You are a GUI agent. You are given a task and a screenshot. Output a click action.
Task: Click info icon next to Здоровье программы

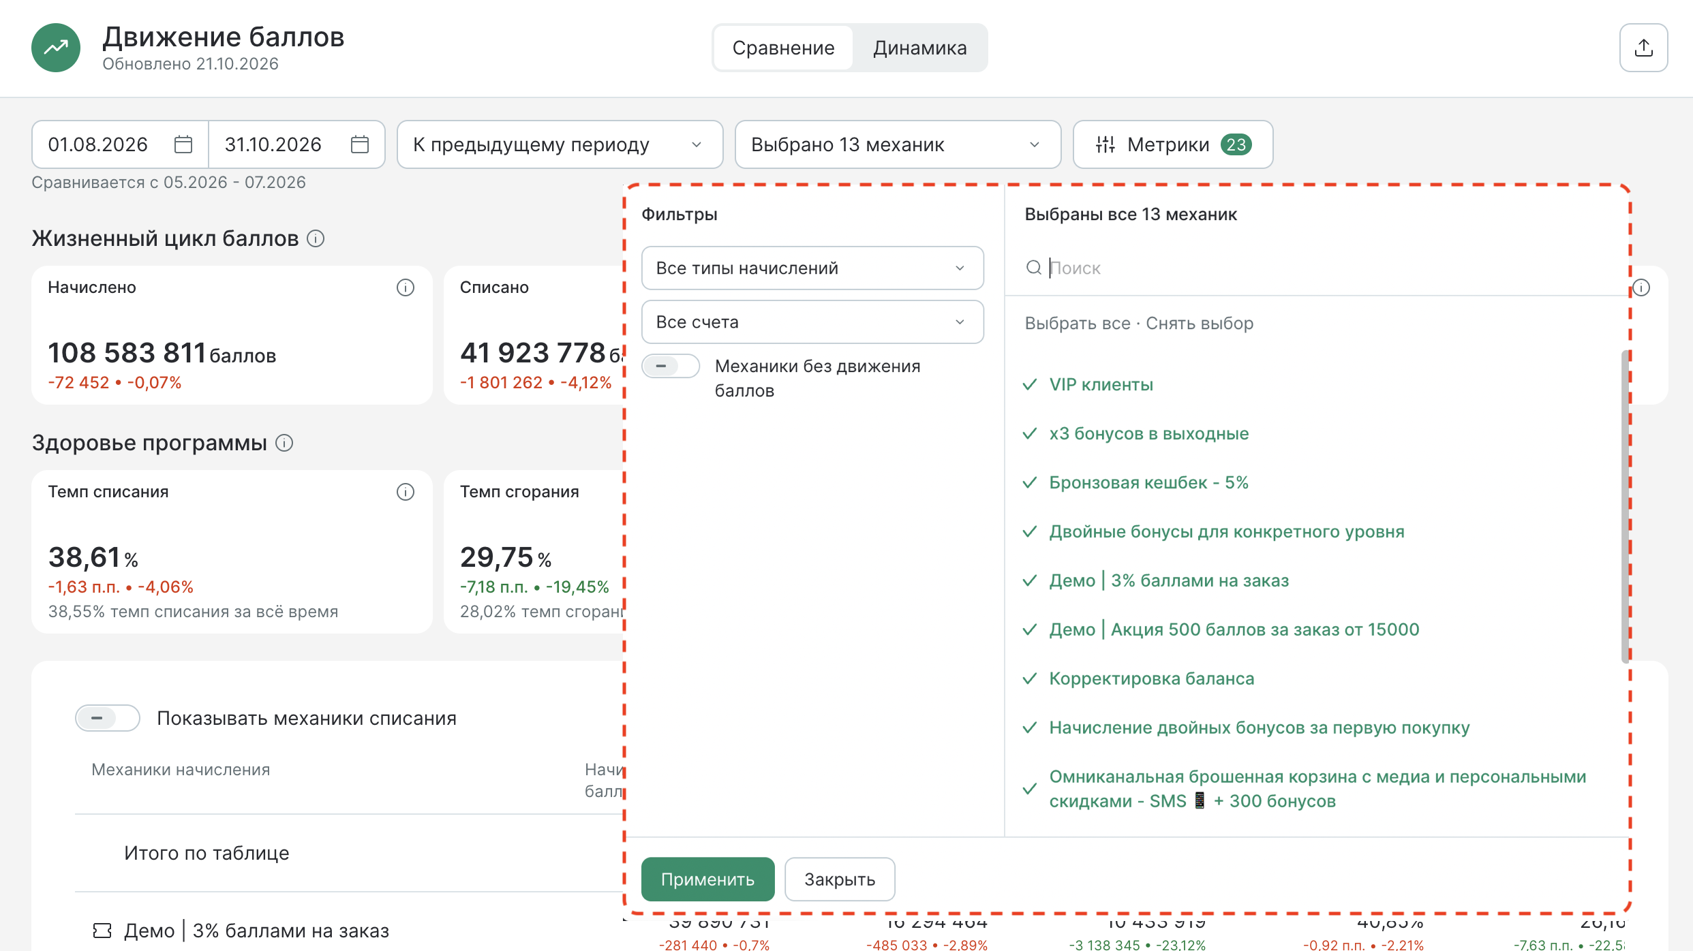click(x=284, y=443)
